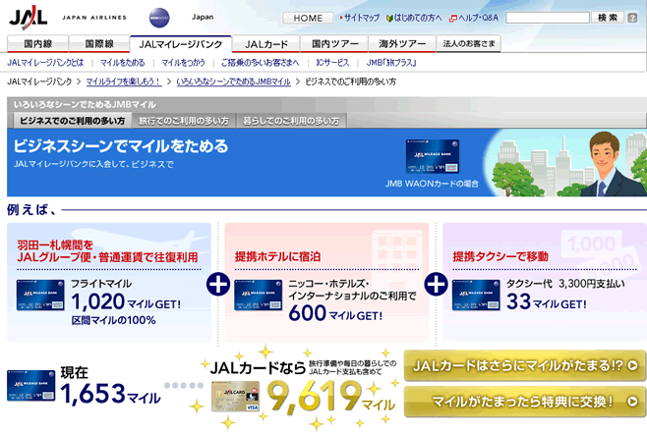Click the card image beside 600 hotel miles
This screenshot has width=647, height=434.
pos(259,296)
